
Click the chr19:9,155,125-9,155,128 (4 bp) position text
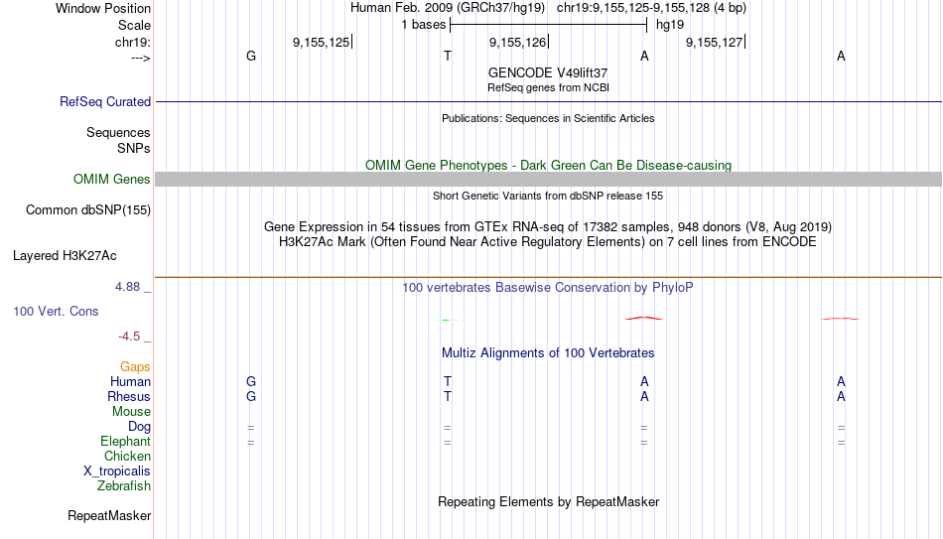651,8
